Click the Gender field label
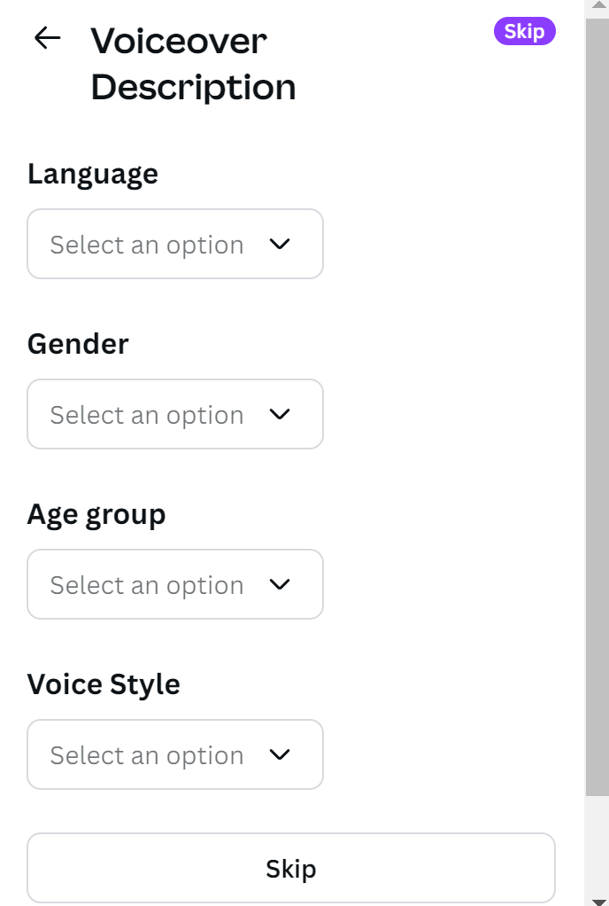The height and width of the screenshot is (906, 609). click(78, 344)
